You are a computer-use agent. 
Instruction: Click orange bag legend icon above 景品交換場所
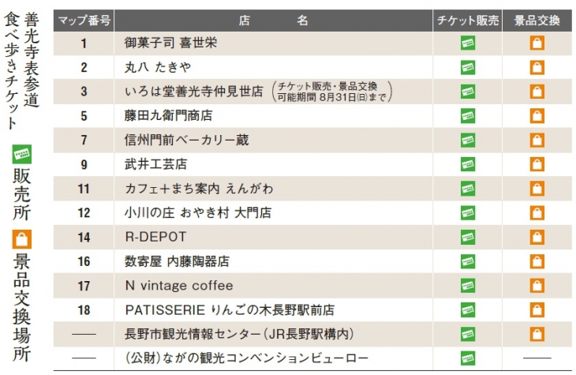21,239
